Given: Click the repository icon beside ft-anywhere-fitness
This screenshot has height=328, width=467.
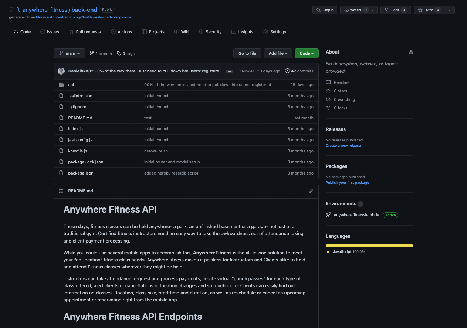Looking at the screenshot, I should 11,10.
